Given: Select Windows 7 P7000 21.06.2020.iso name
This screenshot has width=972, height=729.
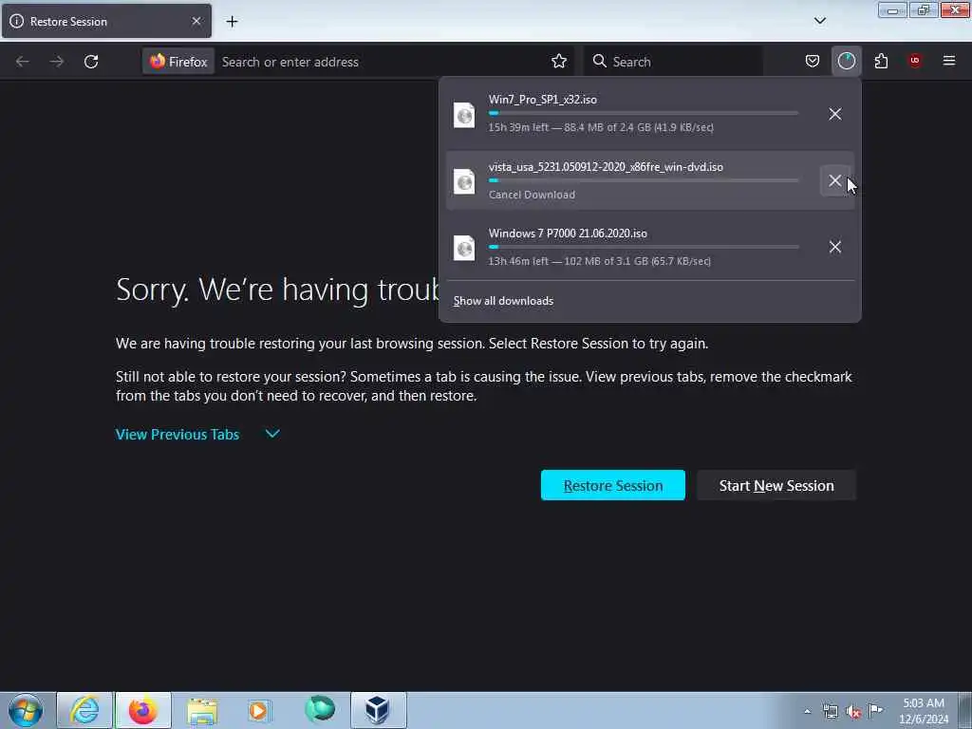Looking at the screenshot, I should (568, 234).
